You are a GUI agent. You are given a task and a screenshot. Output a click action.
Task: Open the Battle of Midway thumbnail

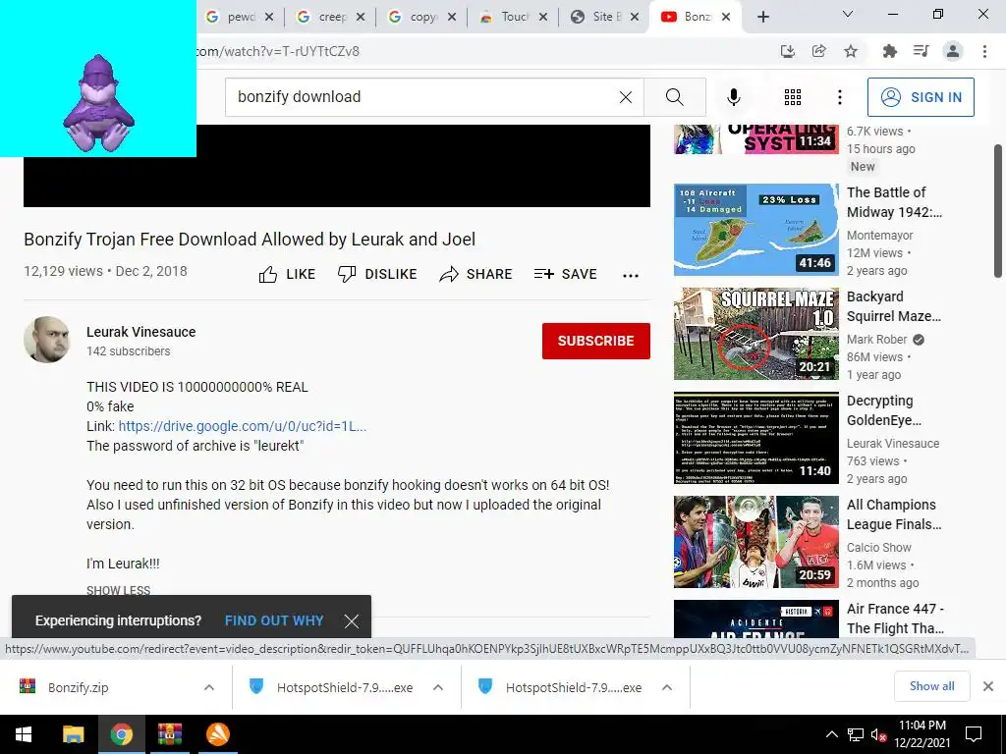pos(755,230)
